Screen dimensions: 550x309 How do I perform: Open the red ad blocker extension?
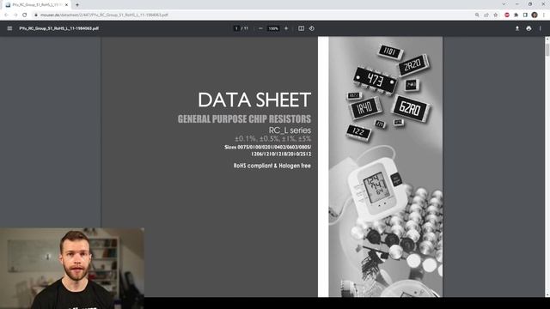point(507,15)
